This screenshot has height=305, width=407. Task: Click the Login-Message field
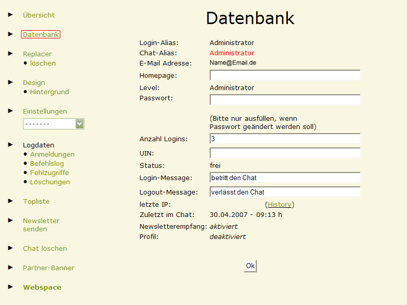(285, 178)
